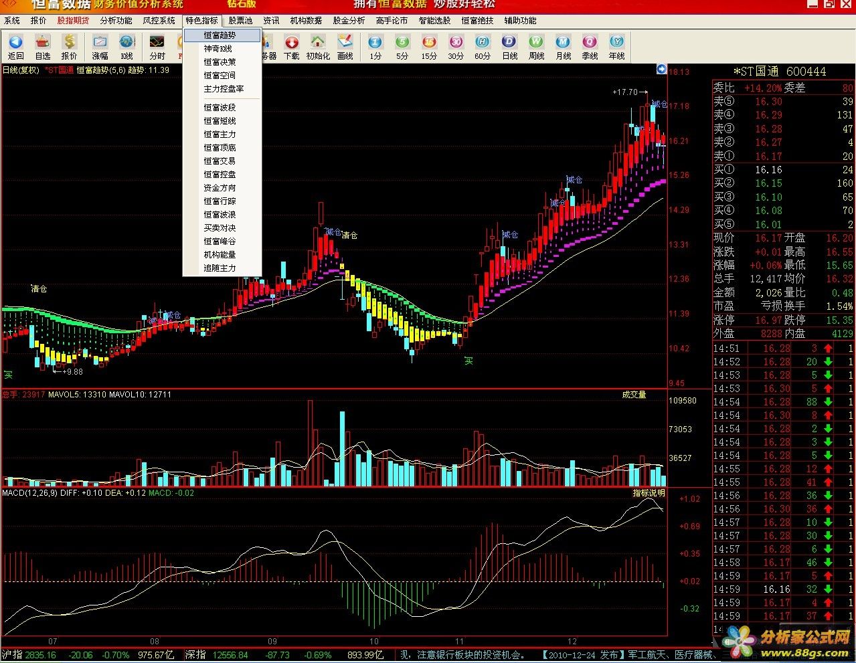The image size is (856, 663).
Task: Choose the 恒富顶底 indicator
Action: (222, 148)
